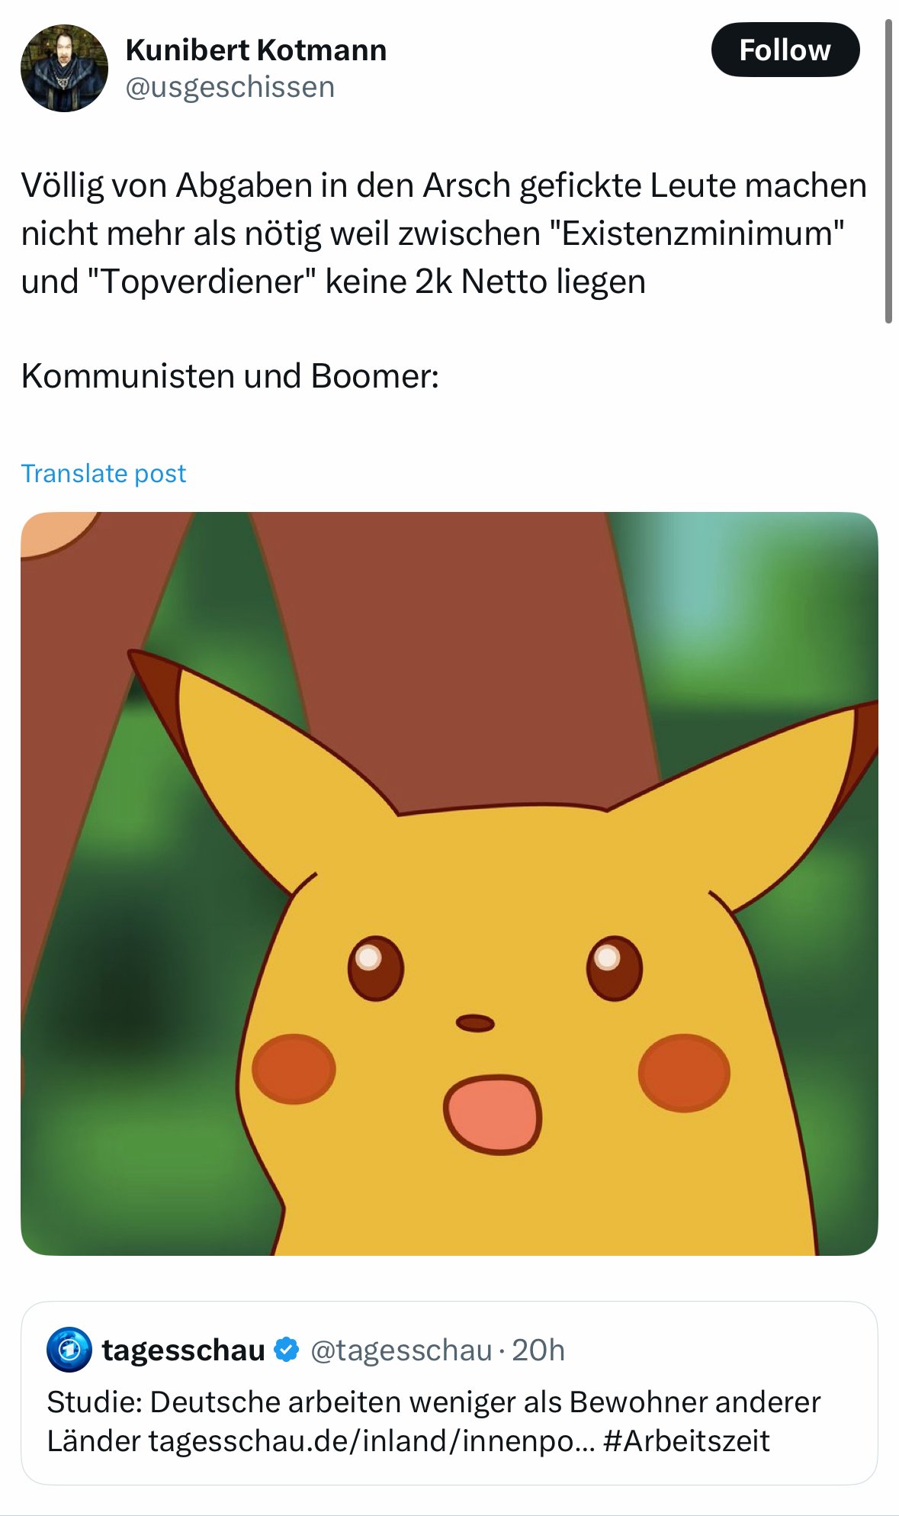Follow Kunibert Kotmann
Viewport: 899px width, 1516px height.
[x=785, y=50]
